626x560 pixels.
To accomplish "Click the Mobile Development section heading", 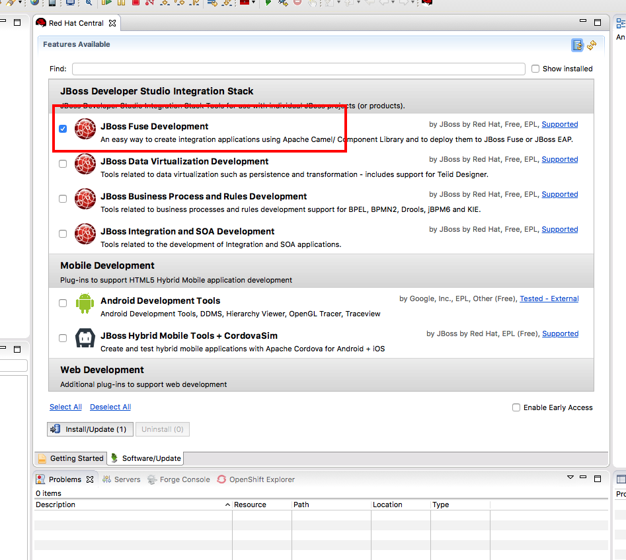I will pos(107,265).
